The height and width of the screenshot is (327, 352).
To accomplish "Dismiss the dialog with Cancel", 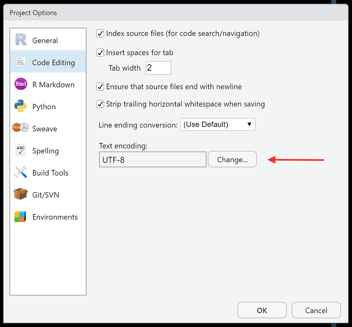I will [316, 310].
